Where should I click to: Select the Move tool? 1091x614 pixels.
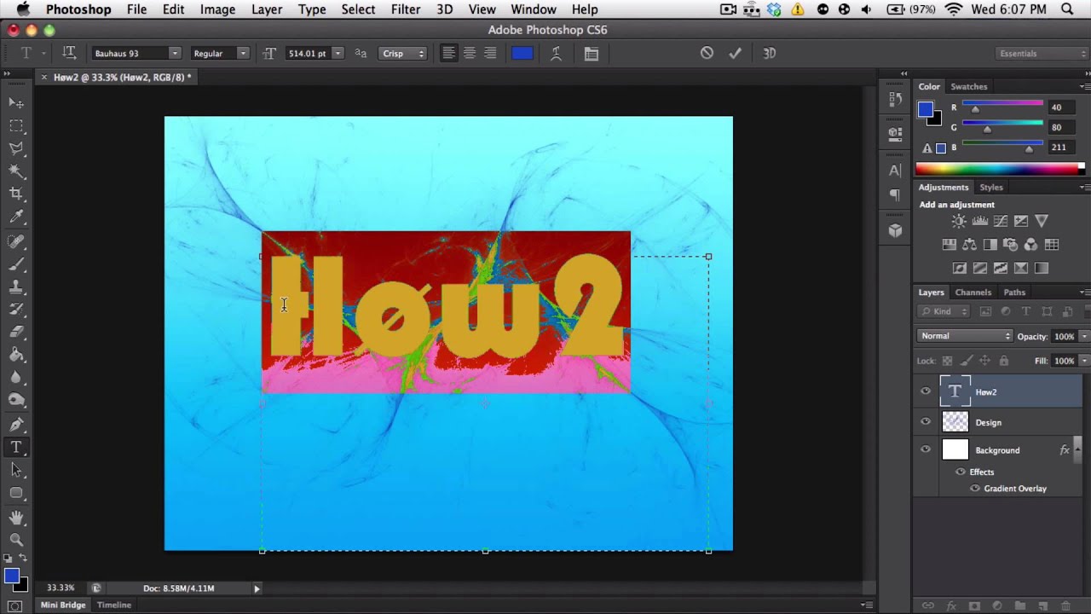coord(16,102)
